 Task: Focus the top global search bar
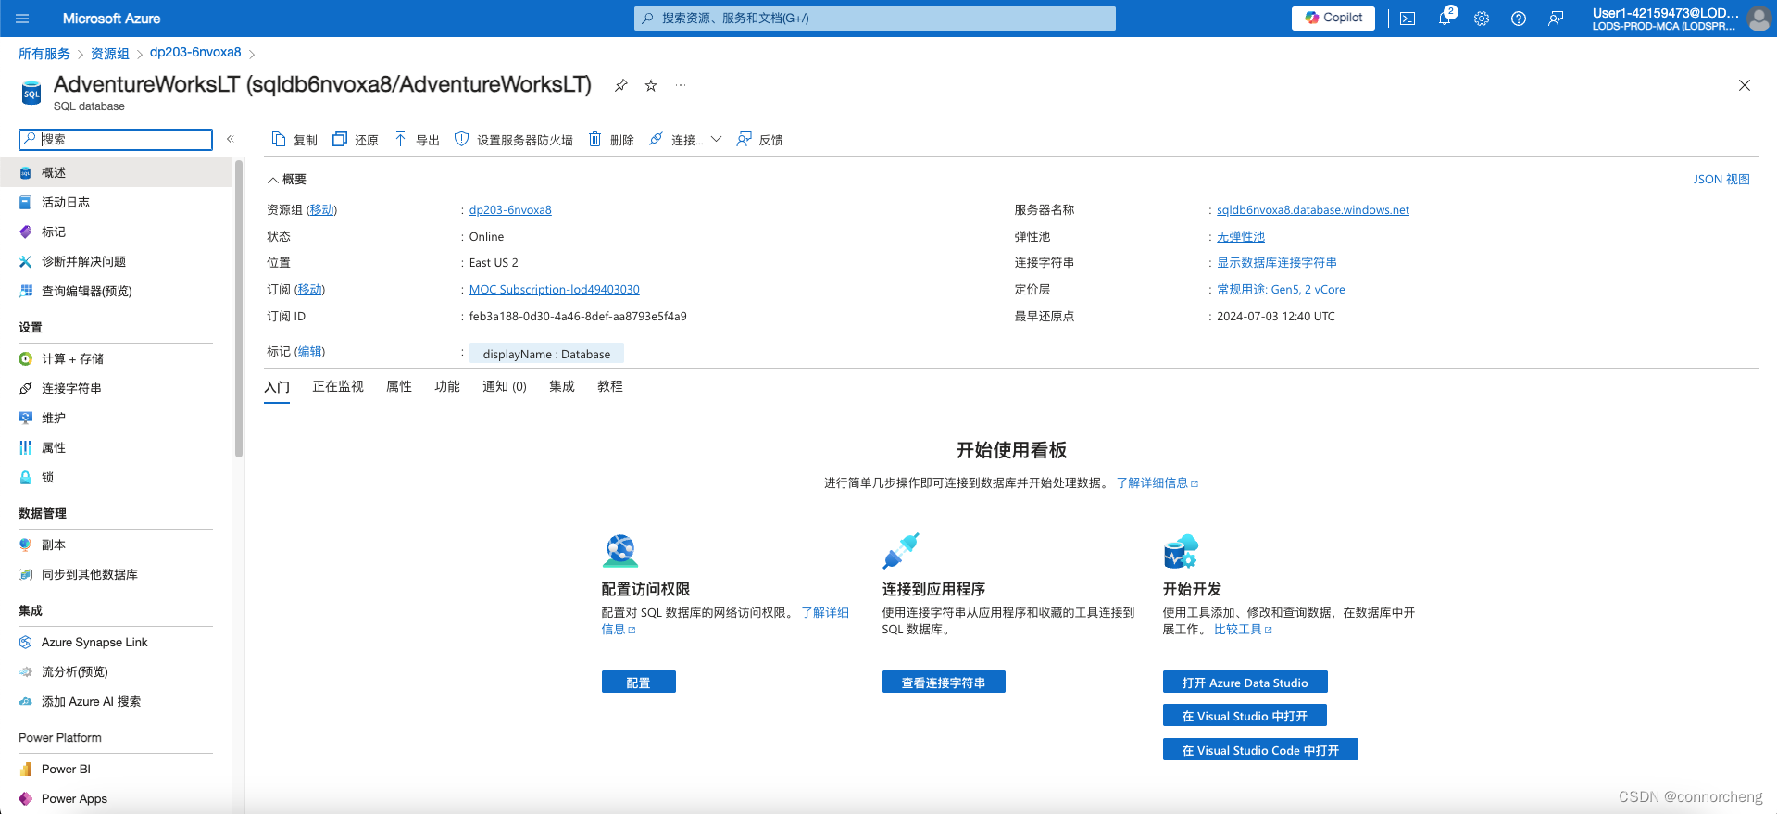pyautogui.click(x=874, y=19)
